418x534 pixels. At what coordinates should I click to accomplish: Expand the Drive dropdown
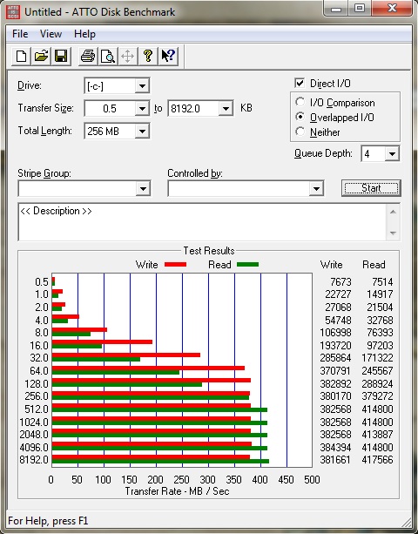142,86
